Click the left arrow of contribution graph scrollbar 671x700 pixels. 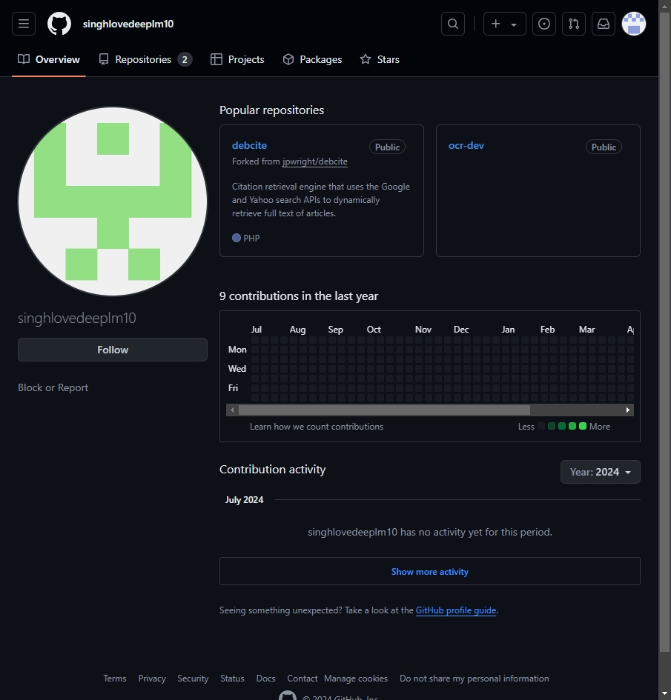coord(232,410)
